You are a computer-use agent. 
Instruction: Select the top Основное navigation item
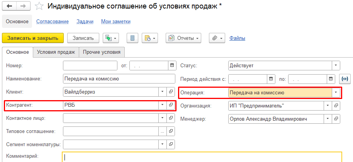pyautogui.click(x=17, y=21)
